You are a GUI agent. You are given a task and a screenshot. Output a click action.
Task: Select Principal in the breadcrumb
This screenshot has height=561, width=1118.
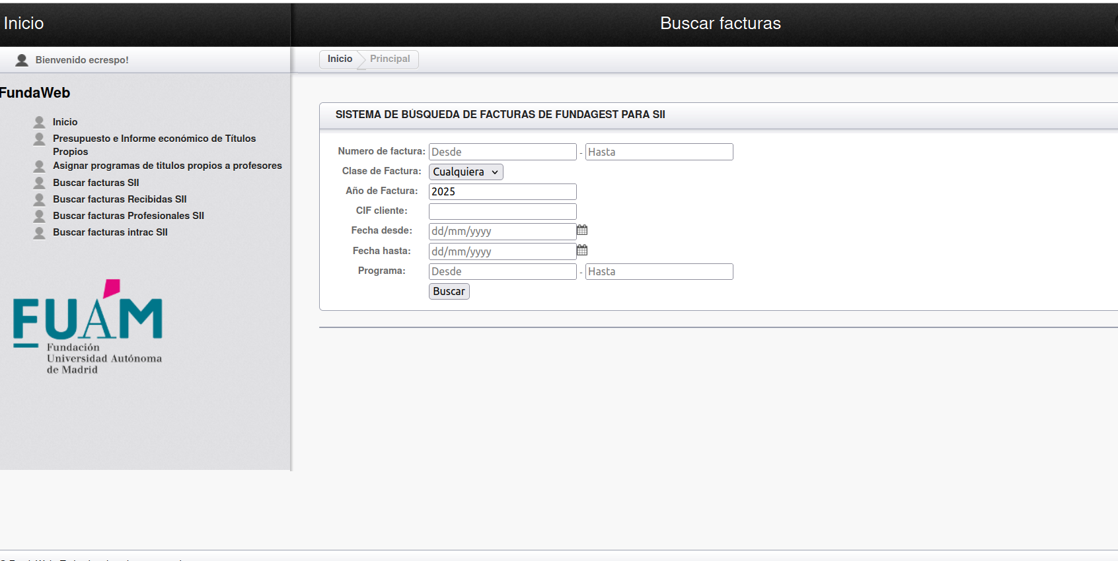coord(390,59)
